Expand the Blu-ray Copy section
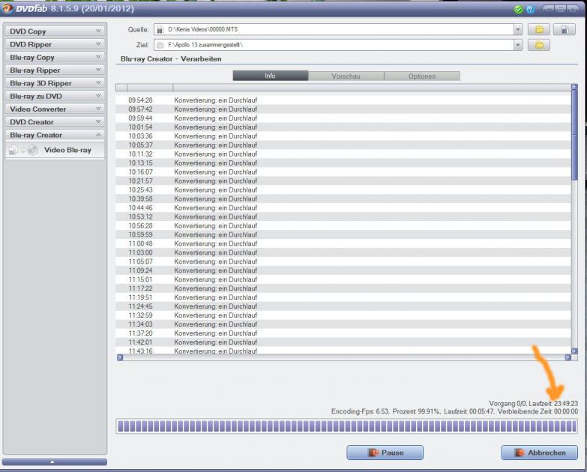587x472 pixels. pos(55,57)
